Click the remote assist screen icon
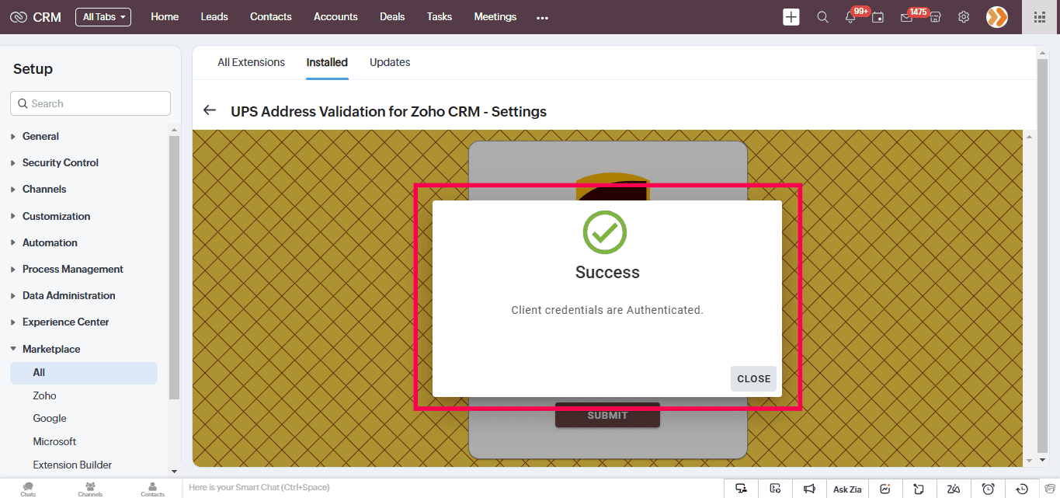The height and width of the screenshot is (498, 1060). 742,489
